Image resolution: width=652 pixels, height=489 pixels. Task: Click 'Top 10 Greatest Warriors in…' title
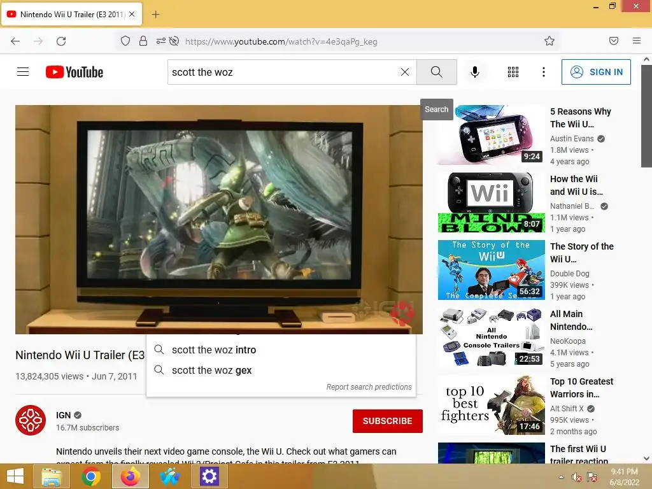pos(581,388)
